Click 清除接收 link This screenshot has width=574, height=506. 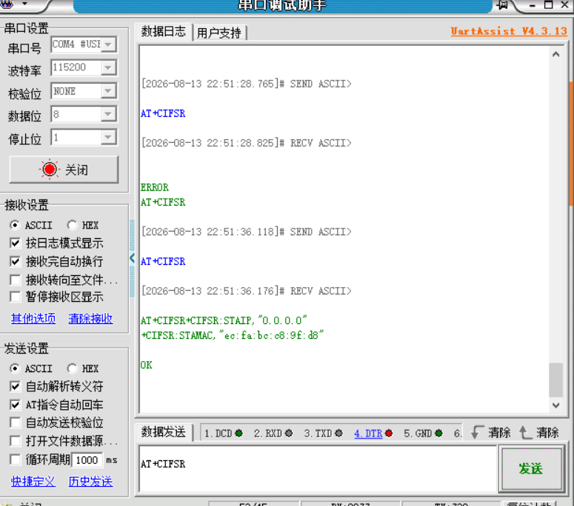[x=90, y=318]
